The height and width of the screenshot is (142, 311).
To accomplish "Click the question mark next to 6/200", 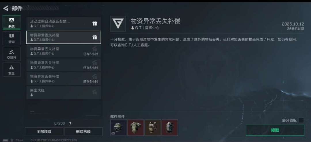I will pyautogui.click(x=70, y=124).
